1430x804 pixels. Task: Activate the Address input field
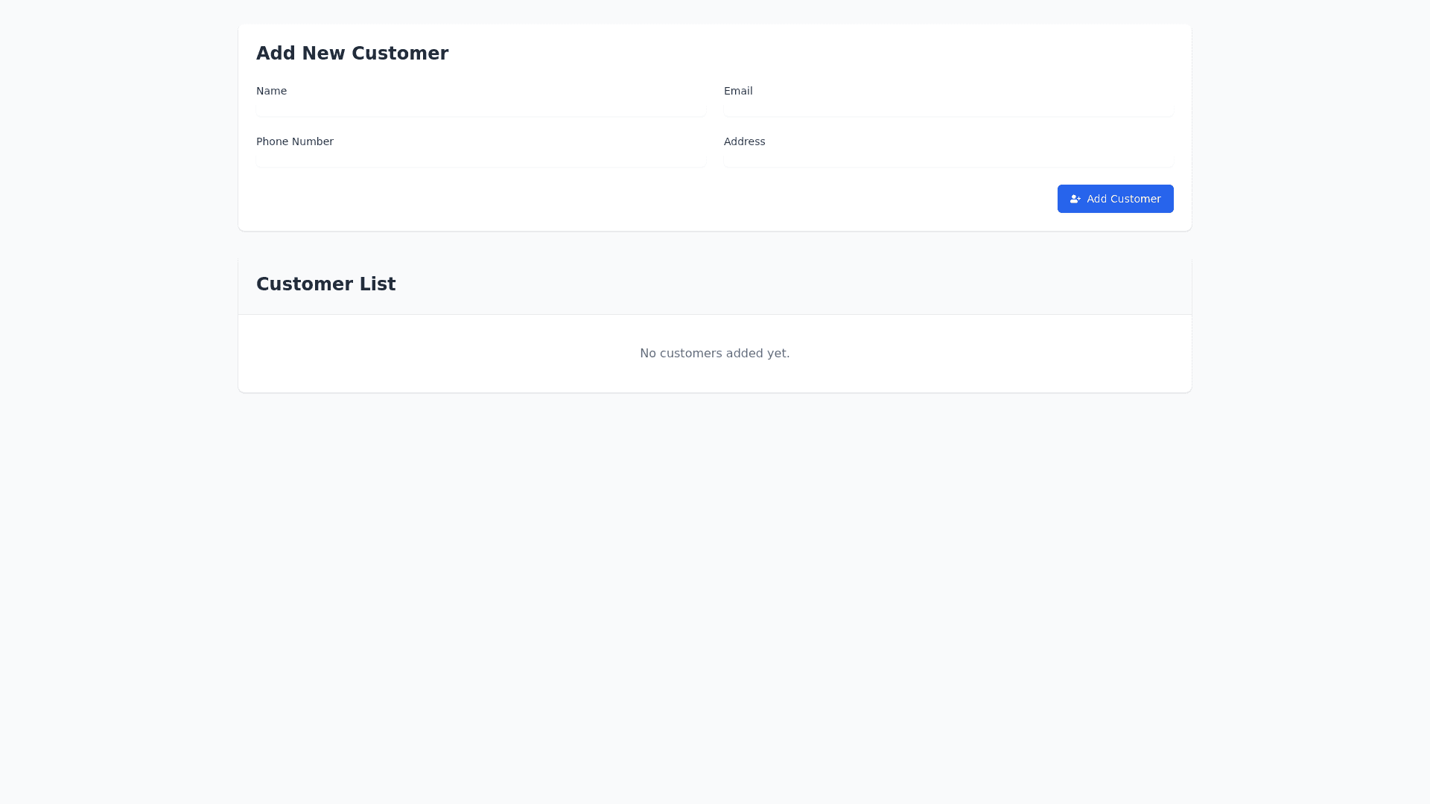(x=948, y=159)
